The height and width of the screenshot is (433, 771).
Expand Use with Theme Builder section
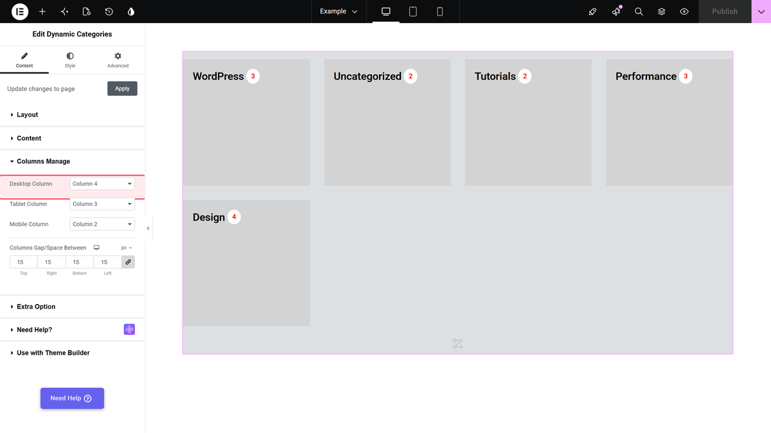(72, 353)
